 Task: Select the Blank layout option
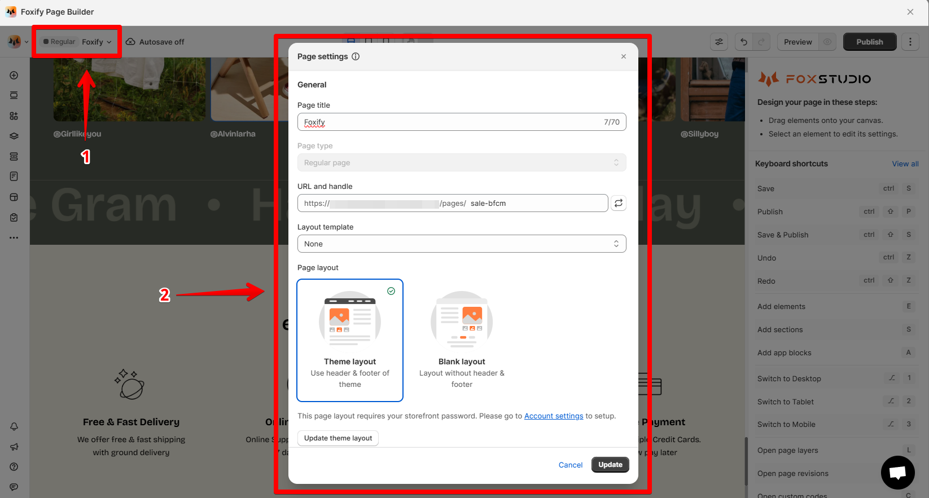click(462, 341)
